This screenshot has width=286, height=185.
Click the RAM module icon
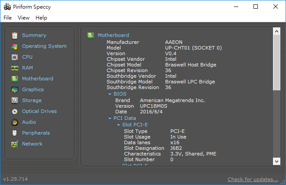point(15,68)
